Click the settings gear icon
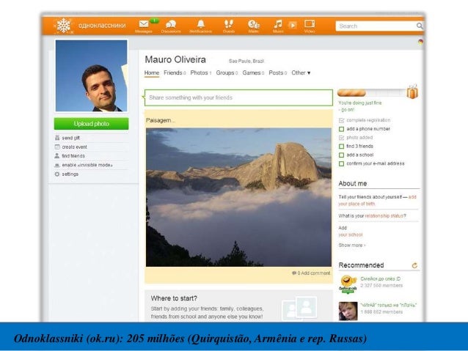 (57, 174)
